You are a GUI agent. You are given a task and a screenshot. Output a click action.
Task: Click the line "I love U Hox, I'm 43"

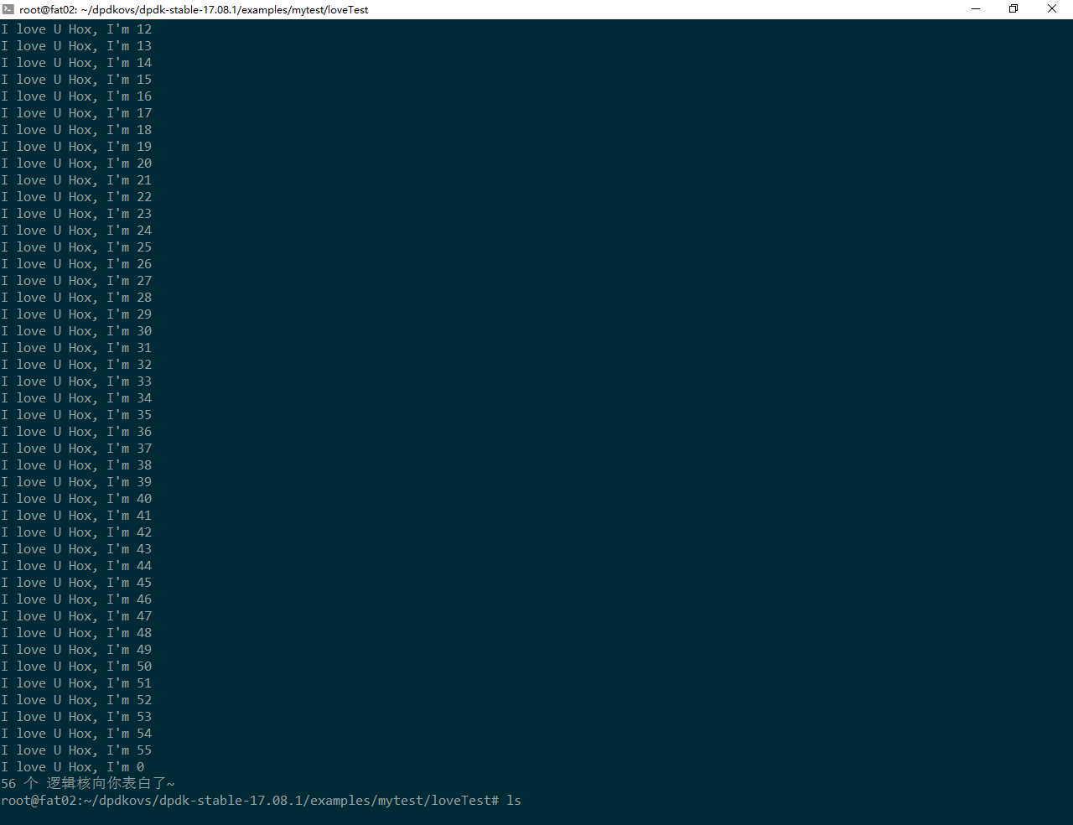pos(76,549)
